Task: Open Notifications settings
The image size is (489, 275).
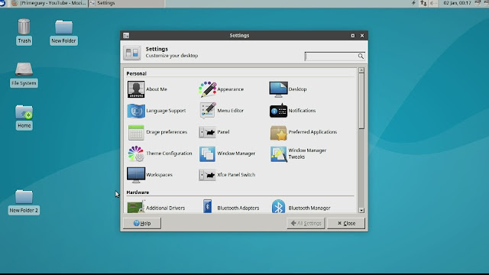Action: (x=293, y=111)
